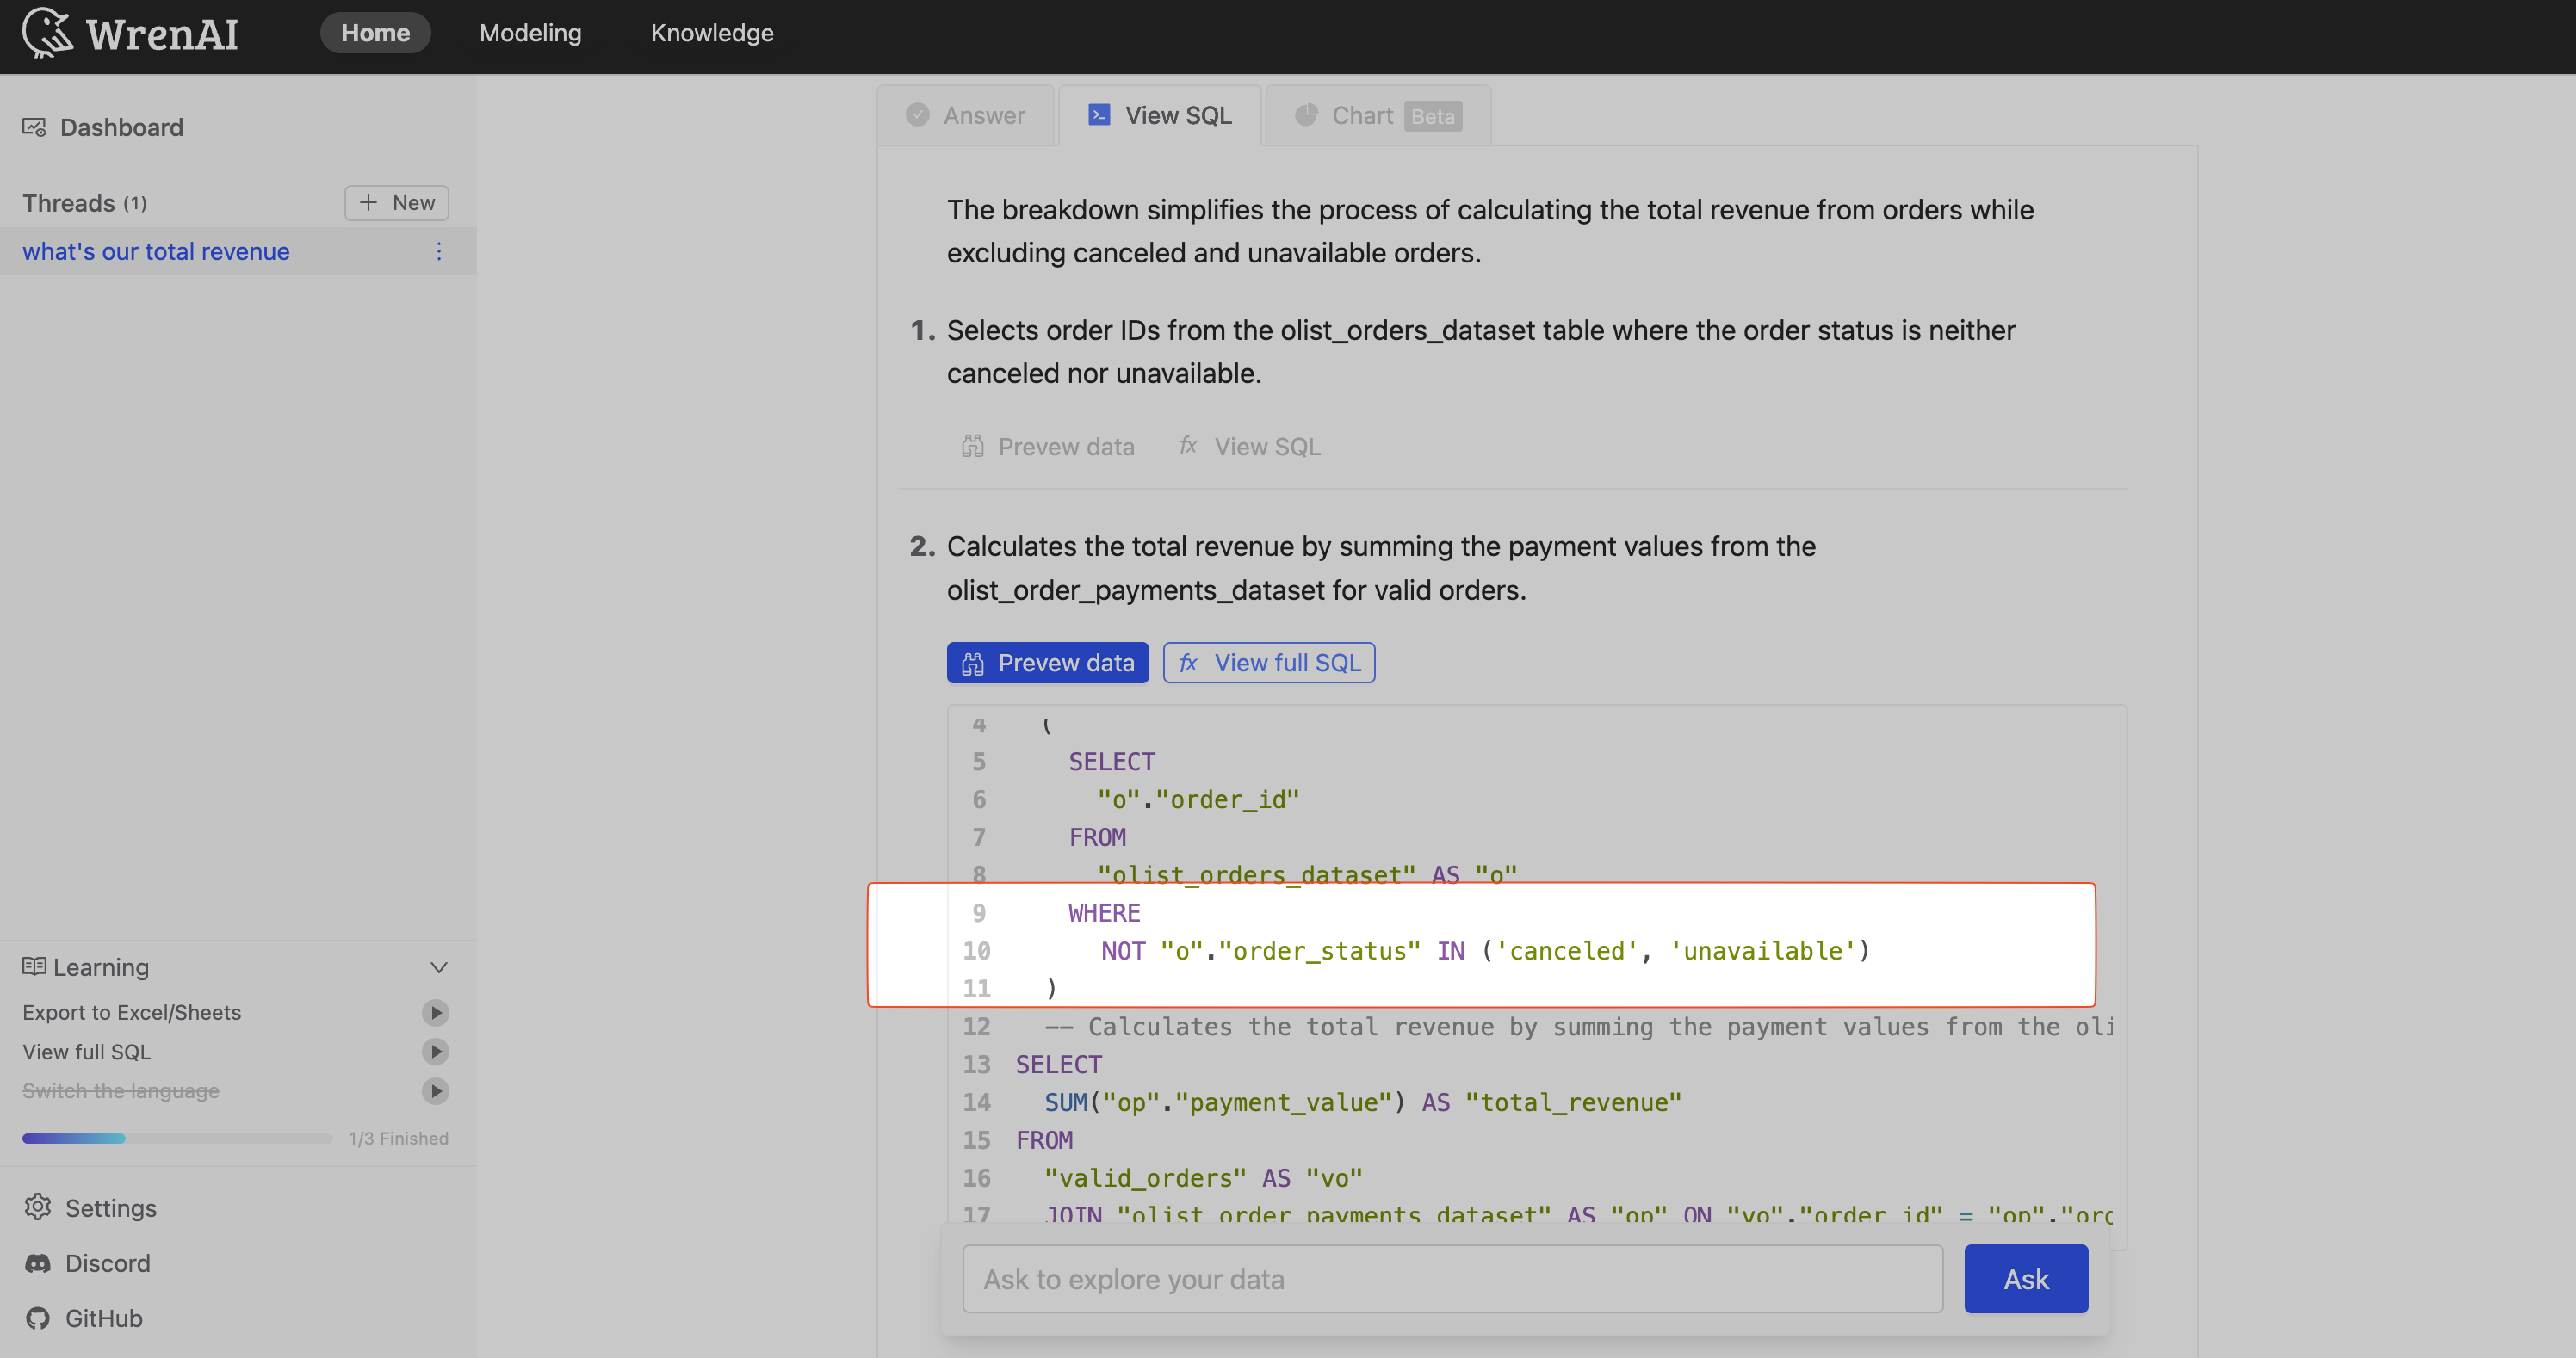Click the step 2 description text

click(x=1381, y=568)
